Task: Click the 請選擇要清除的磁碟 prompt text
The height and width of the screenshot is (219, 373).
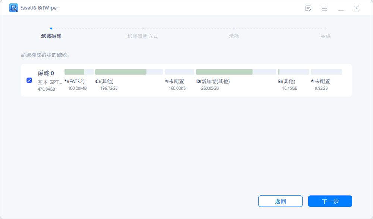Action: (x=45, y=55)
